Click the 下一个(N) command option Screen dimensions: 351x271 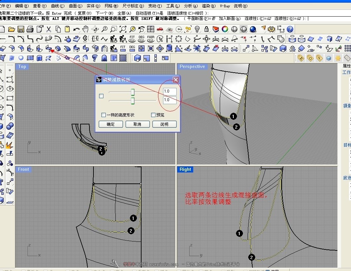(x=104, y=13)
